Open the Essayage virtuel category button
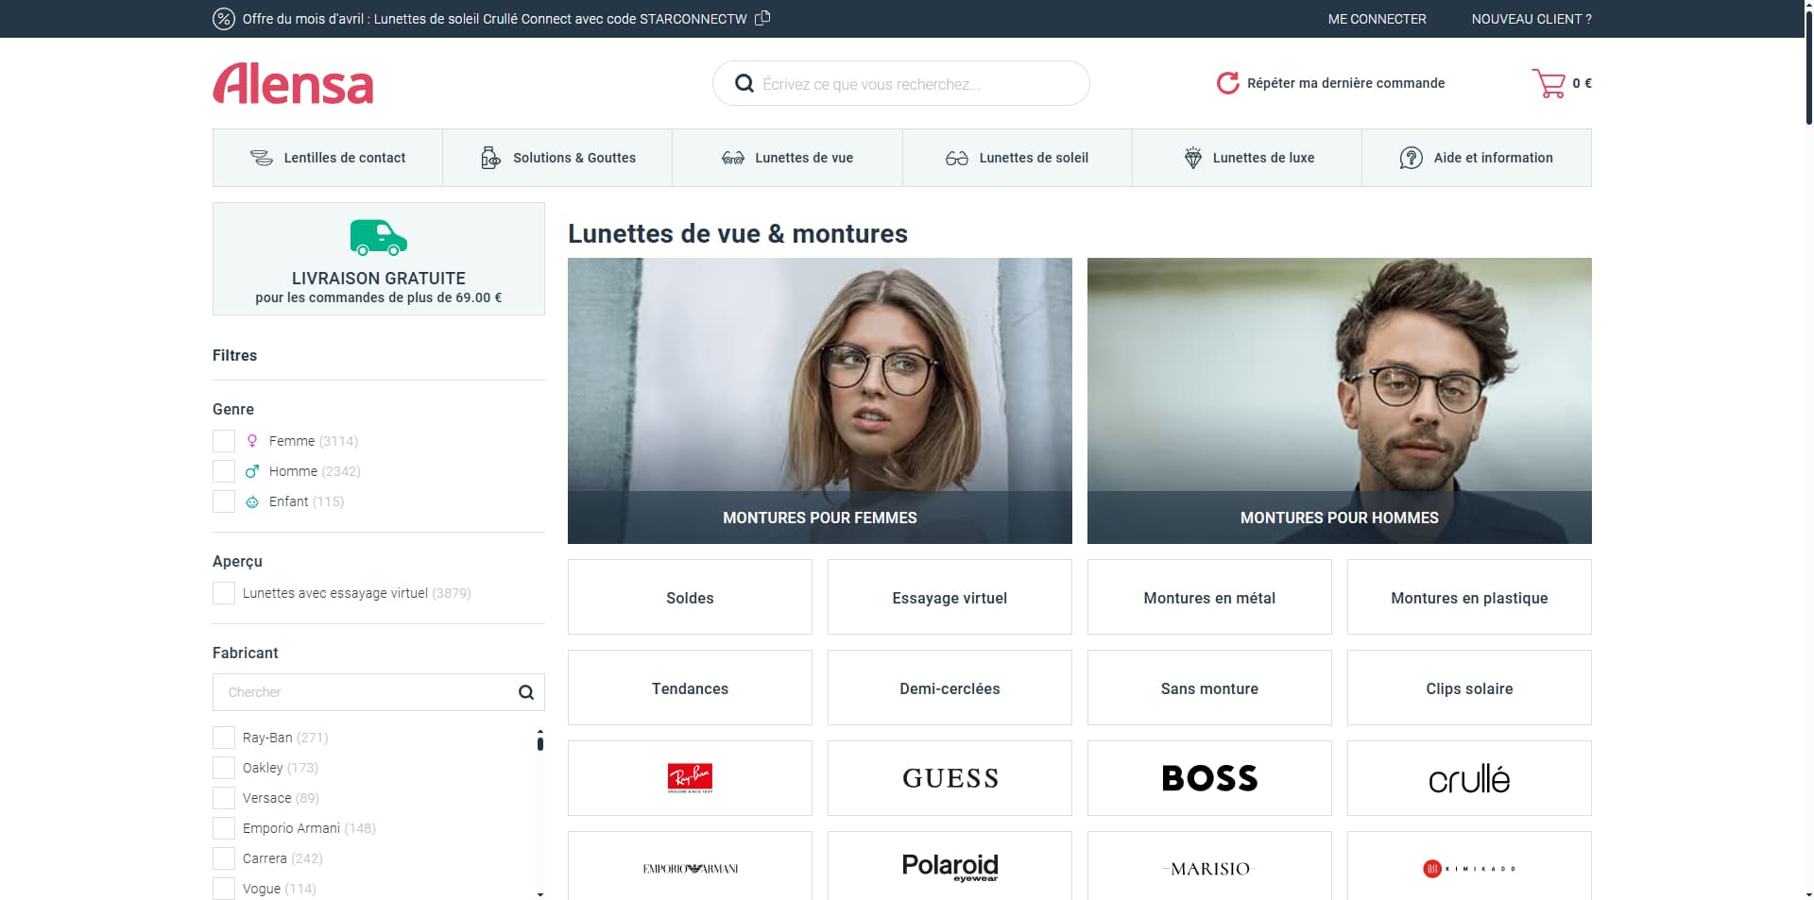 click(x=950, y=597)
